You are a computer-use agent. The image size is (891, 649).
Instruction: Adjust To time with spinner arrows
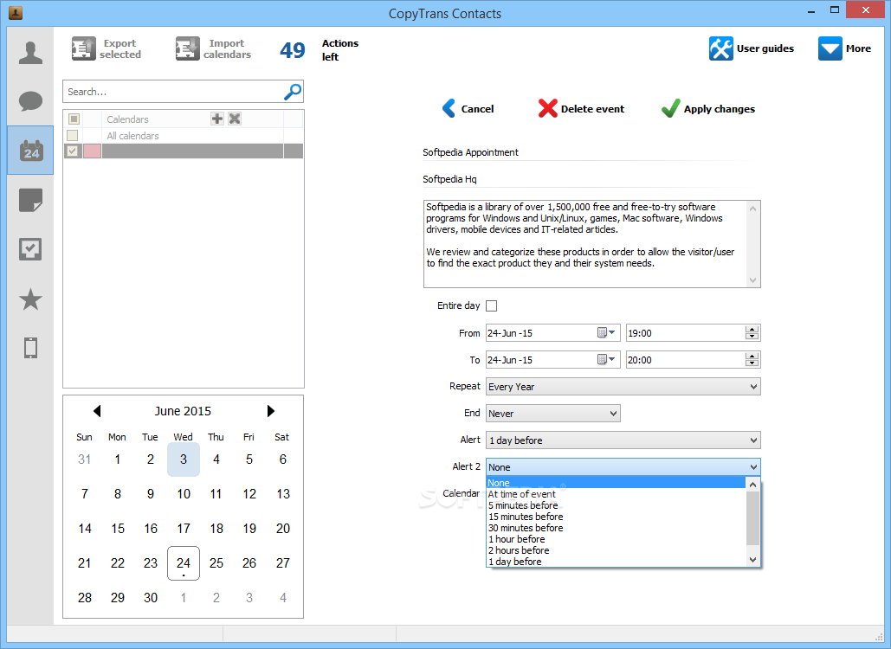click(x=752, y=359)
